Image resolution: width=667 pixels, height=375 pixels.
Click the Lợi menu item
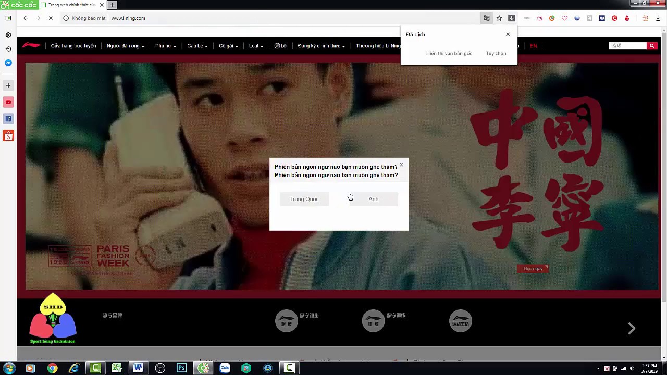coord(281,46)
